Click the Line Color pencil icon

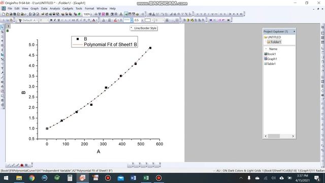[115, 20]
